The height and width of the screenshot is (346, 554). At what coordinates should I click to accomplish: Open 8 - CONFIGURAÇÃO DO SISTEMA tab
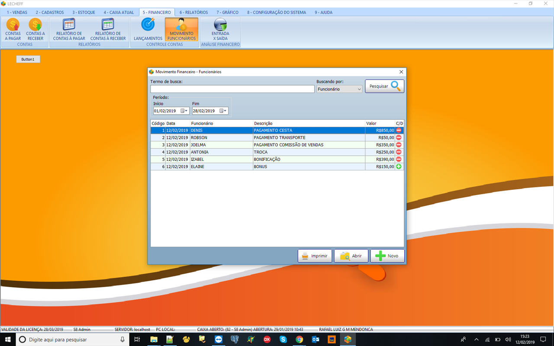pyautogui.click(x=277, y=13)
